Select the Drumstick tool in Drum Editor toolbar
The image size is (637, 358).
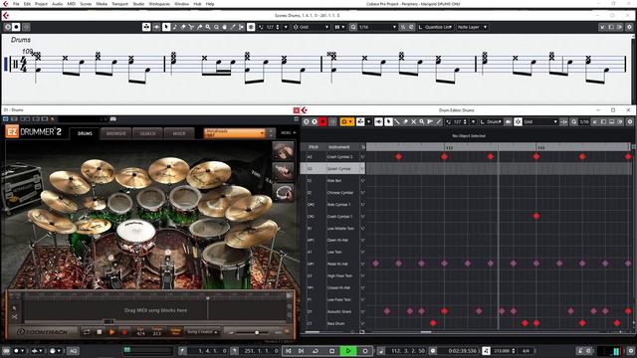(397, 121)
